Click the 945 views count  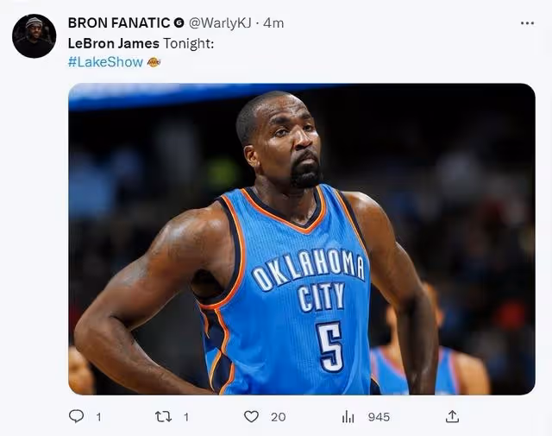[379, 417]
